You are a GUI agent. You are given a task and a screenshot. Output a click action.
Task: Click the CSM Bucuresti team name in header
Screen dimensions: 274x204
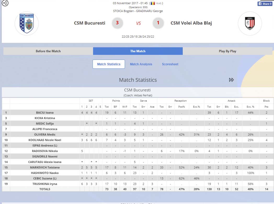[90, 23]
